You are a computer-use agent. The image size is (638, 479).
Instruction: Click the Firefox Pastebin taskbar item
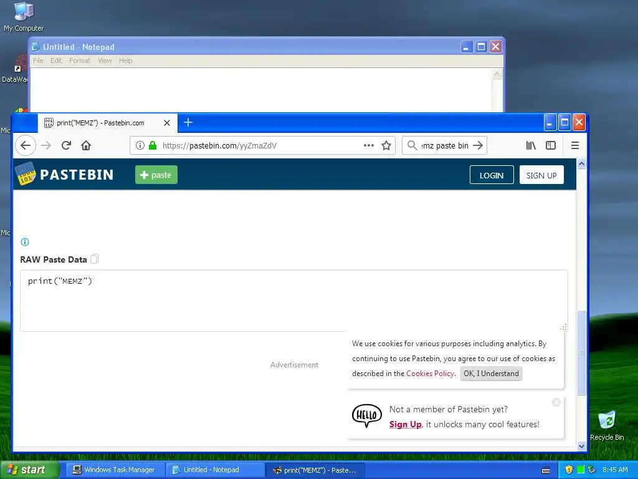(x=315, y=470)
